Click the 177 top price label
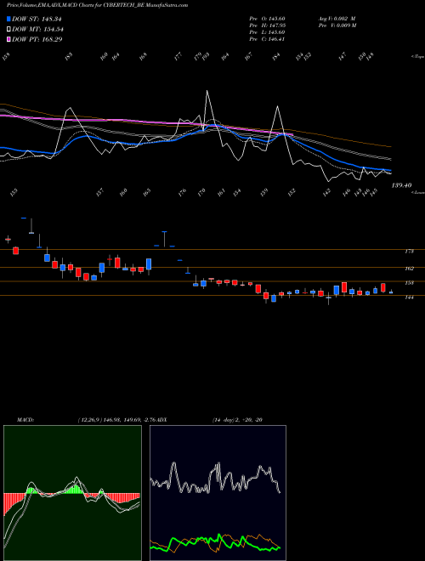Screen dimensions: 425x561 178,57
